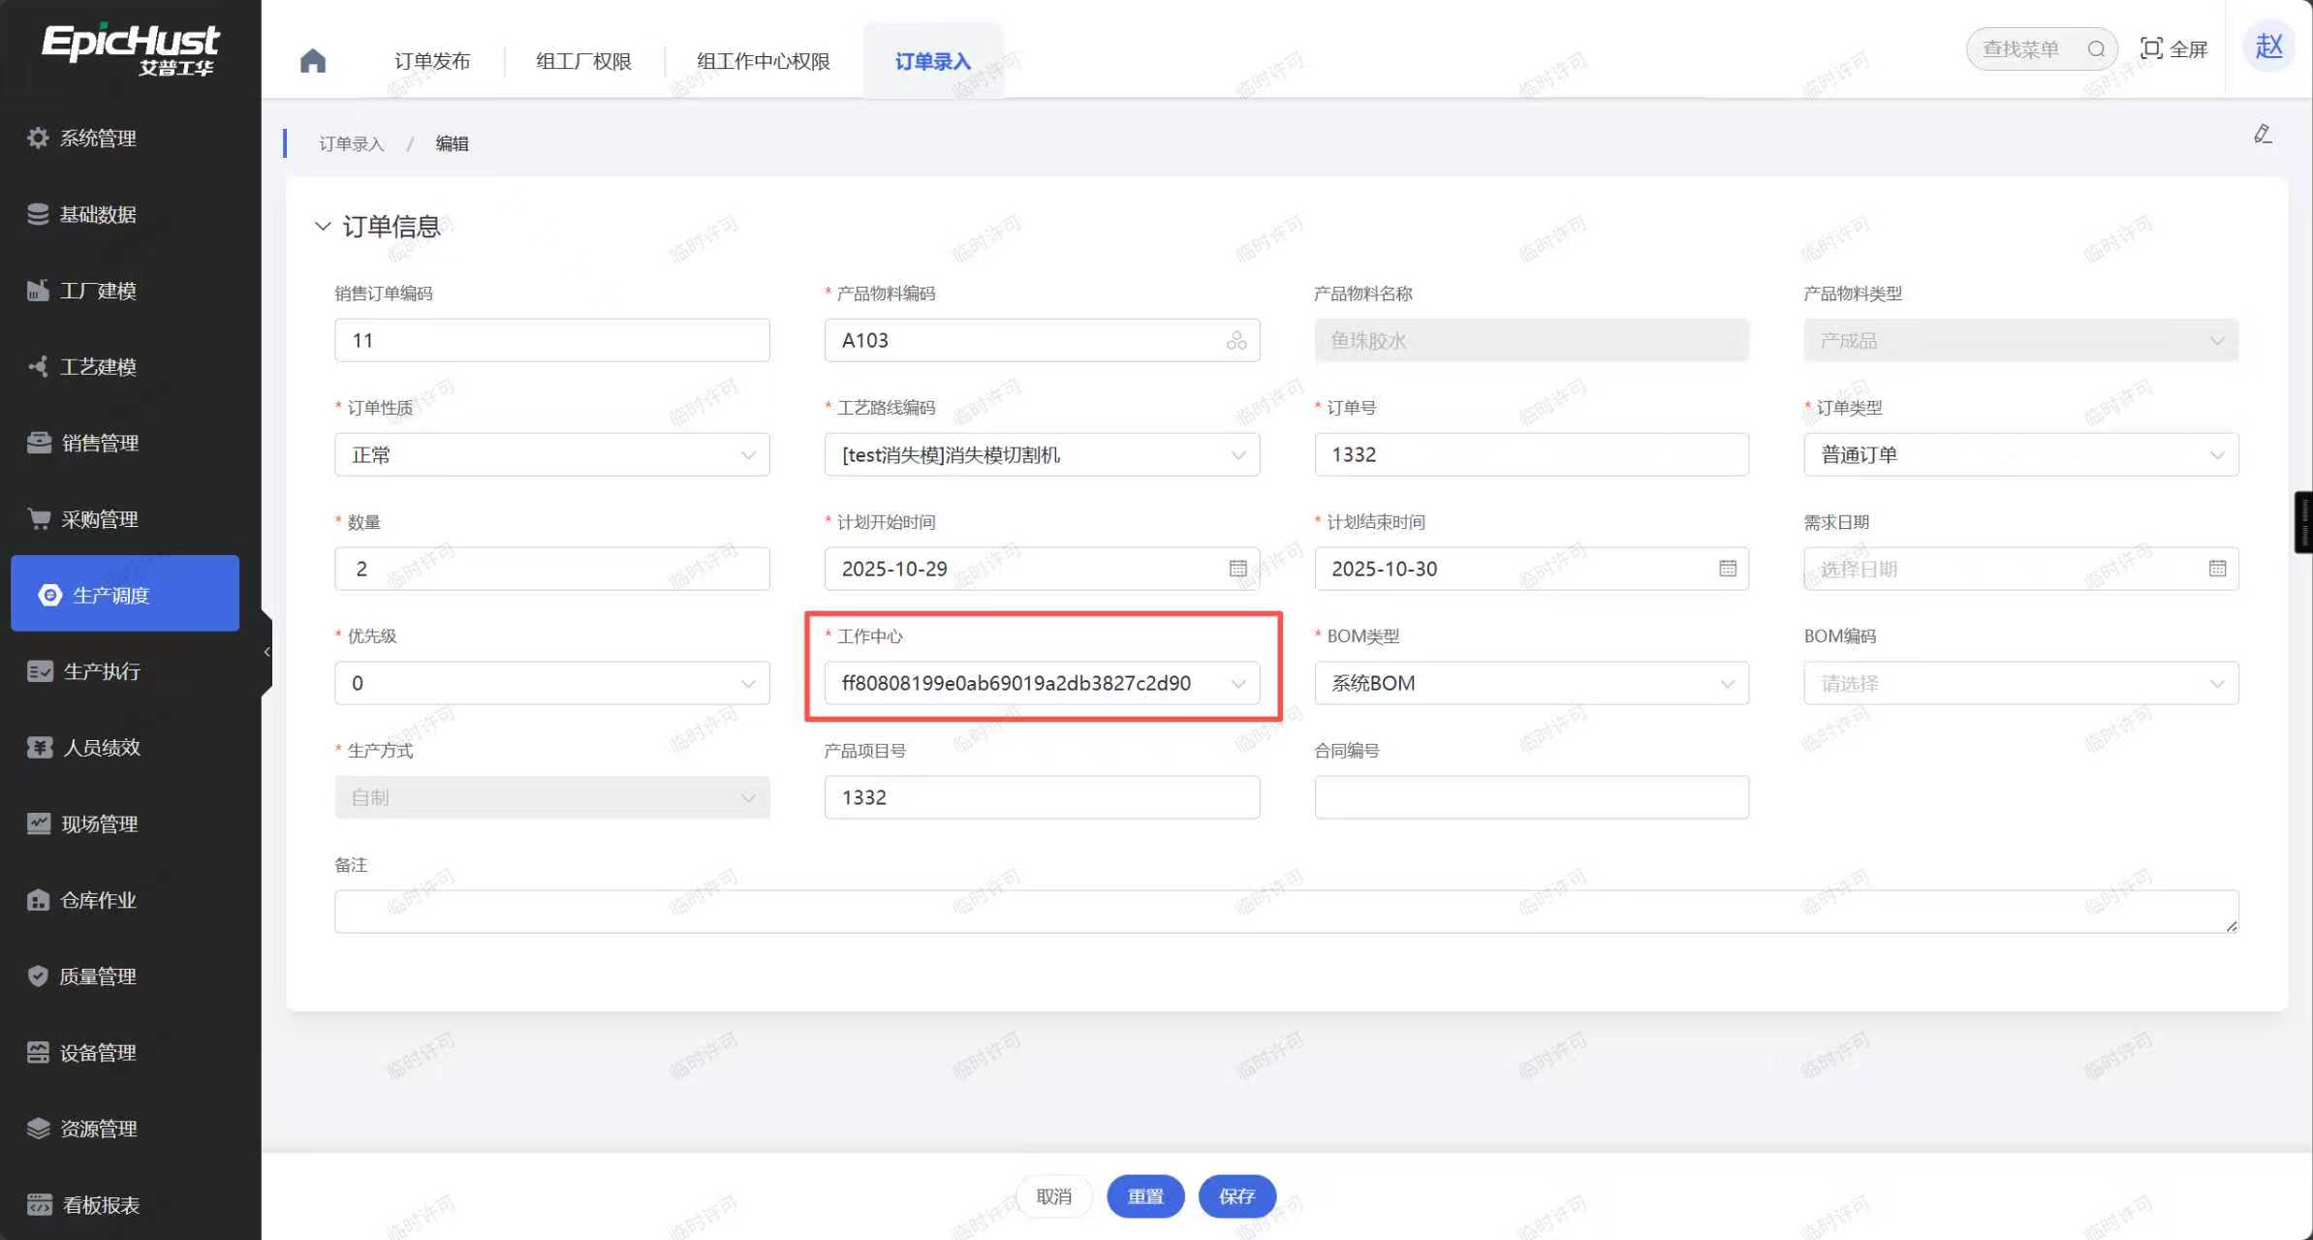Open the 订单性质 dropdown
Screen dimensions: 2313x1240
(x=551, y=454)
